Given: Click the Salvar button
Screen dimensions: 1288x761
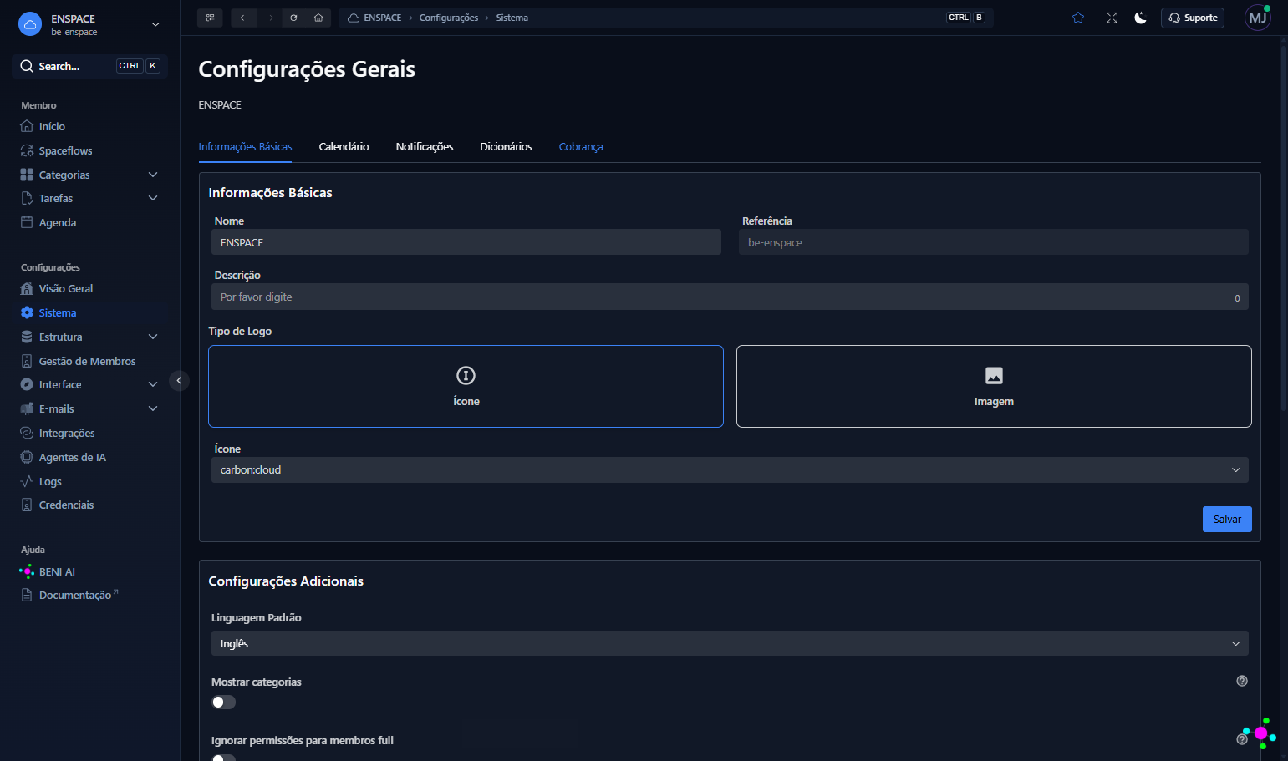Looking at the screenshot, I should pos(1227,519).
